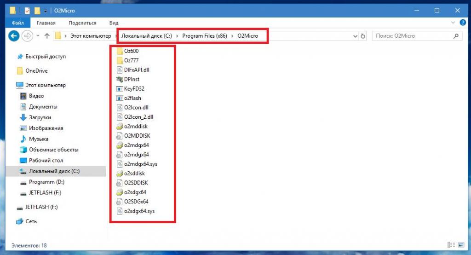Select the o2flash application file
Image resolution: width=471 pixels, height=255 pixels.
132,98
